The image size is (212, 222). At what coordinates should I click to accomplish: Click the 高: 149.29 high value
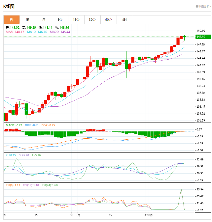click(29, 27)
